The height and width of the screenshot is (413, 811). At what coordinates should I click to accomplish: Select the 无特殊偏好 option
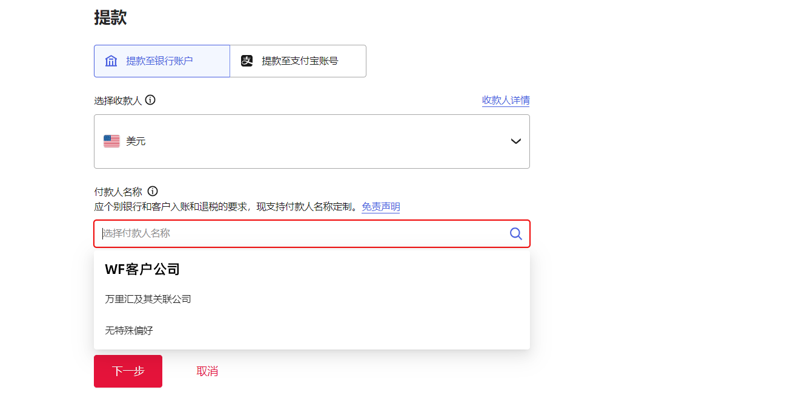[x=128, y=330]
